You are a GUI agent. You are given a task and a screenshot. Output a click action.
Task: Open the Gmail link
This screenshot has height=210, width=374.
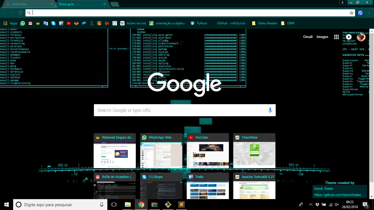coord(308,37)
